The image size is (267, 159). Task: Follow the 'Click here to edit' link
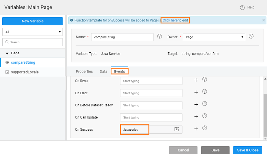(175, 20)
